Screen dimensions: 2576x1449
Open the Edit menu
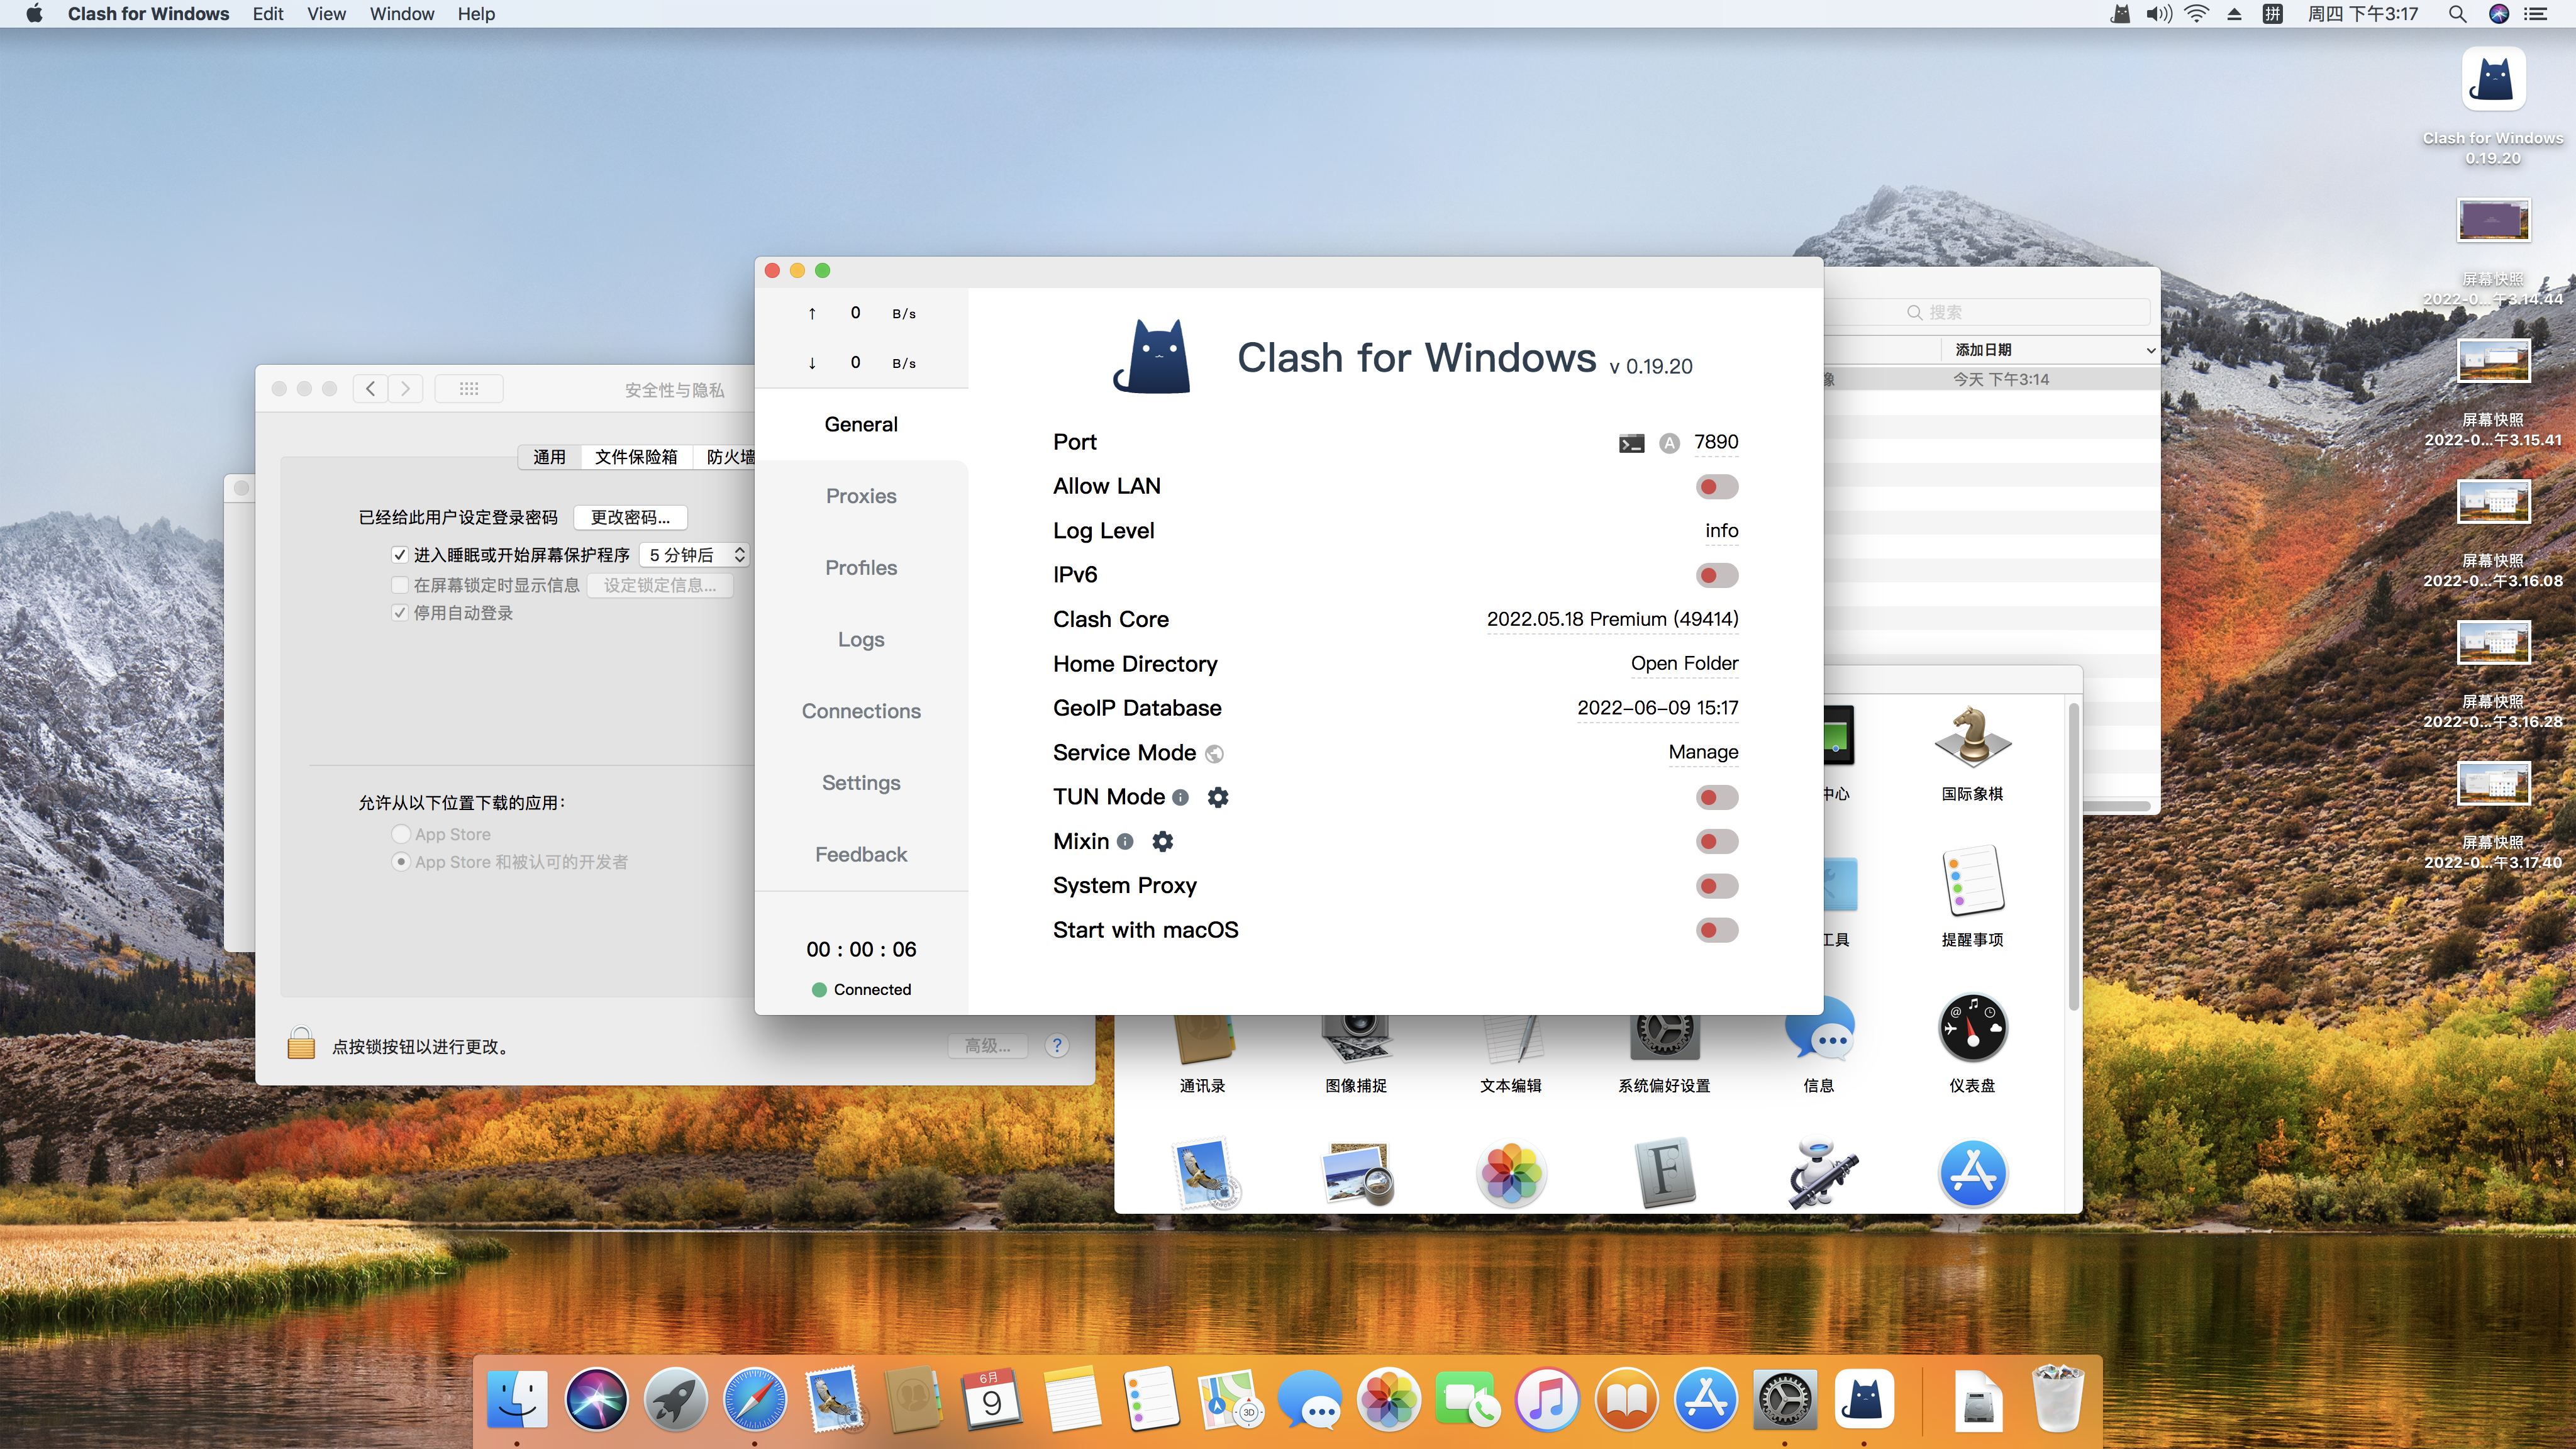267,14
